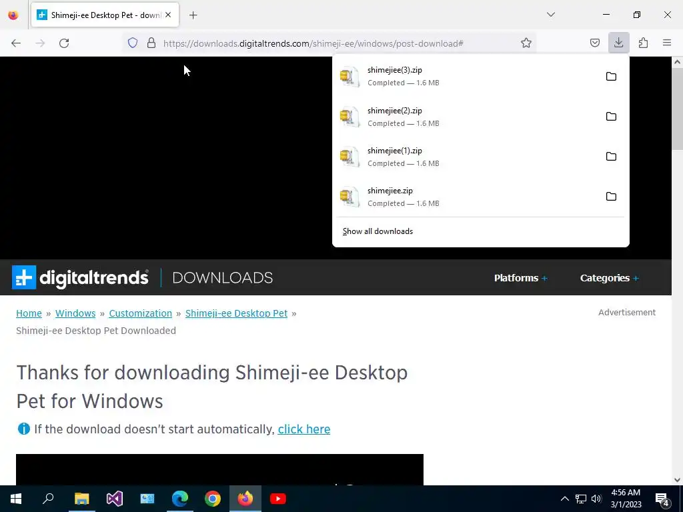Viewport: 683px width, 512px height.
Task: Show hidden system tray icons
Action: point(564,499)
